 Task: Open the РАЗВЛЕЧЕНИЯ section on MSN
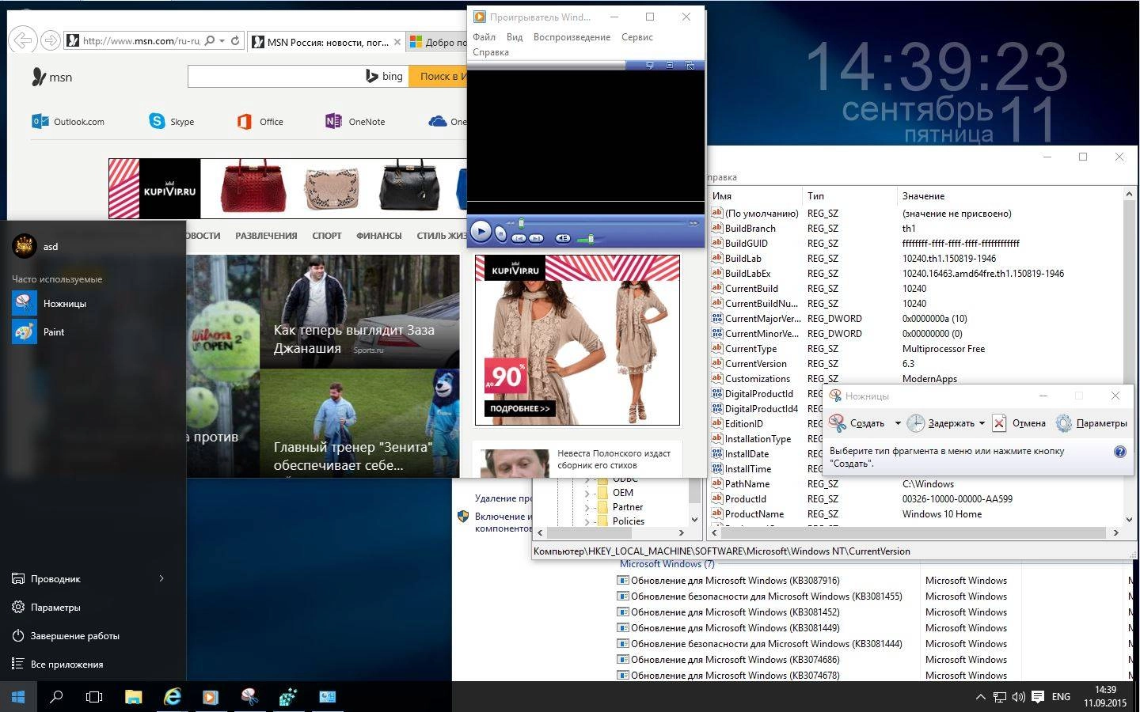point(266,236)
